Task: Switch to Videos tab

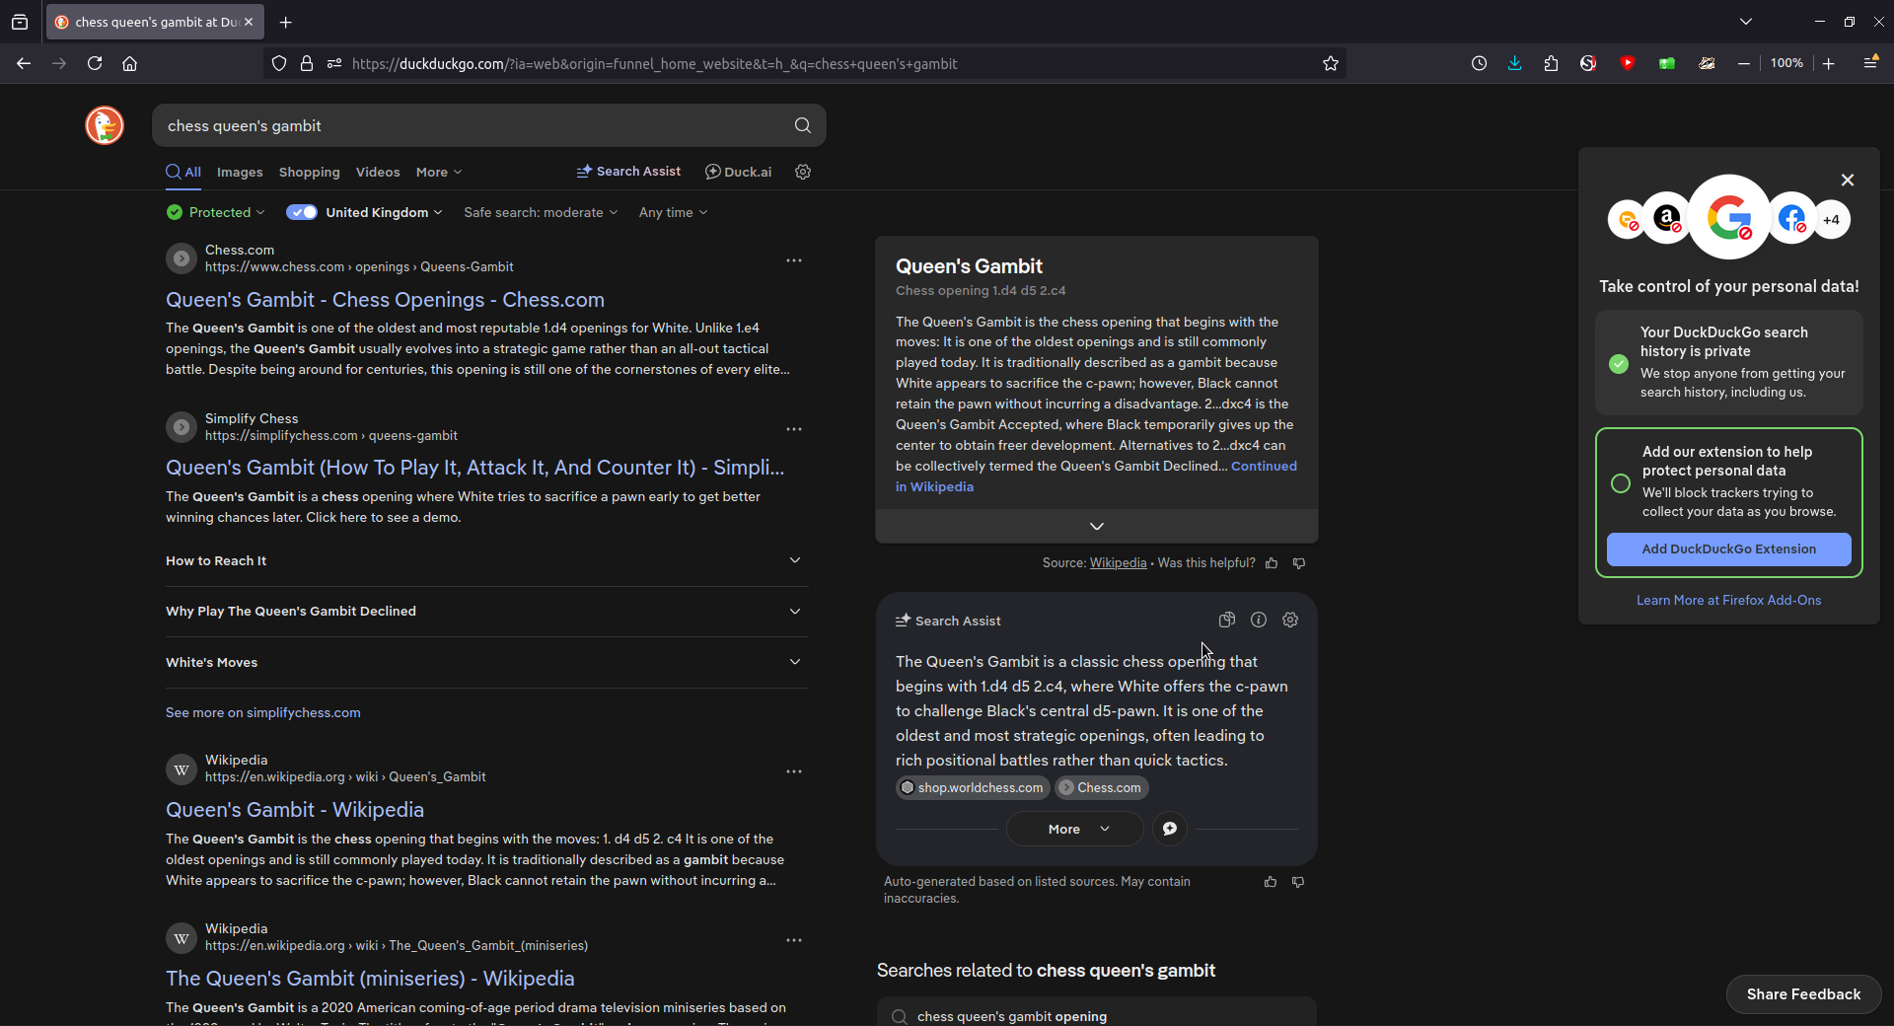Action: click(x=378, y=172)
